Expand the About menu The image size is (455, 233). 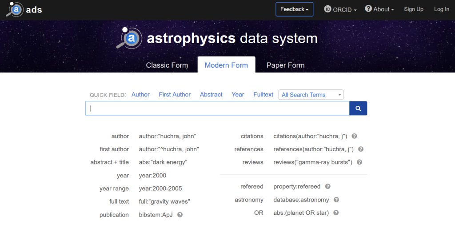pos(379,9)
